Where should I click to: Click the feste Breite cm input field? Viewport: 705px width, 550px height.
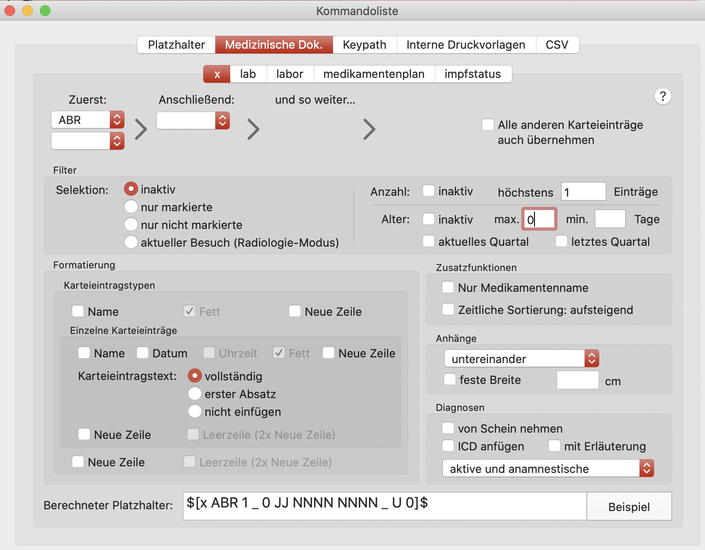tap(578, 380)
